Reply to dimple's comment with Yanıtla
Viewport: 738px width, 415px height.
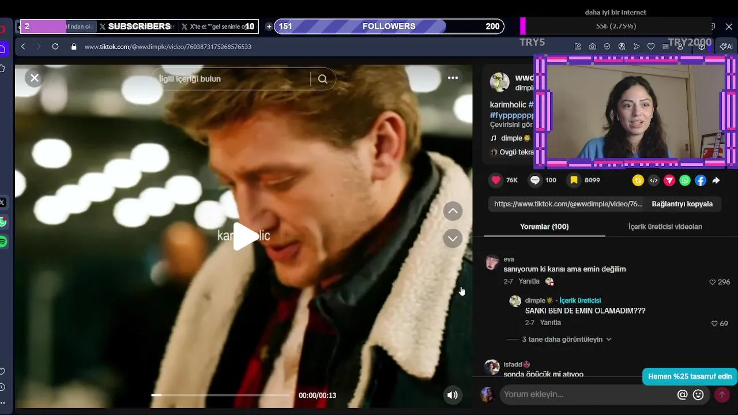tap(550, 323)
